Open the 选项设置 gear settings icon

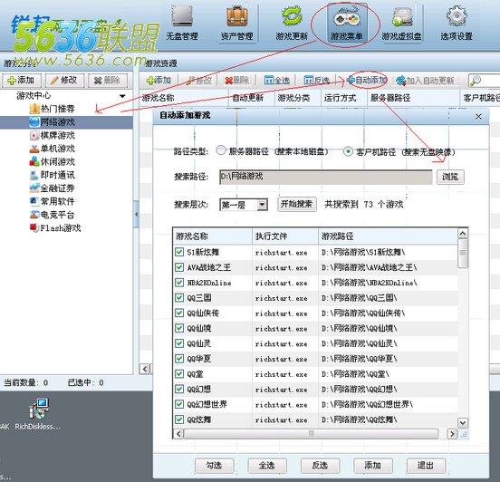[x=457, y=24]
